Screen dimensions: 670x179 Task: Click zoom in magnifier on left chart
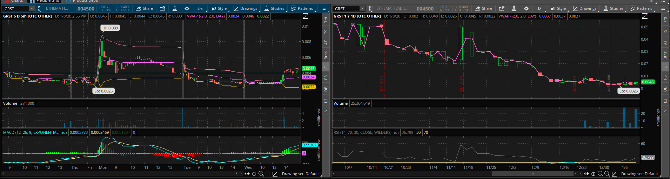click(x=261, y=174)
